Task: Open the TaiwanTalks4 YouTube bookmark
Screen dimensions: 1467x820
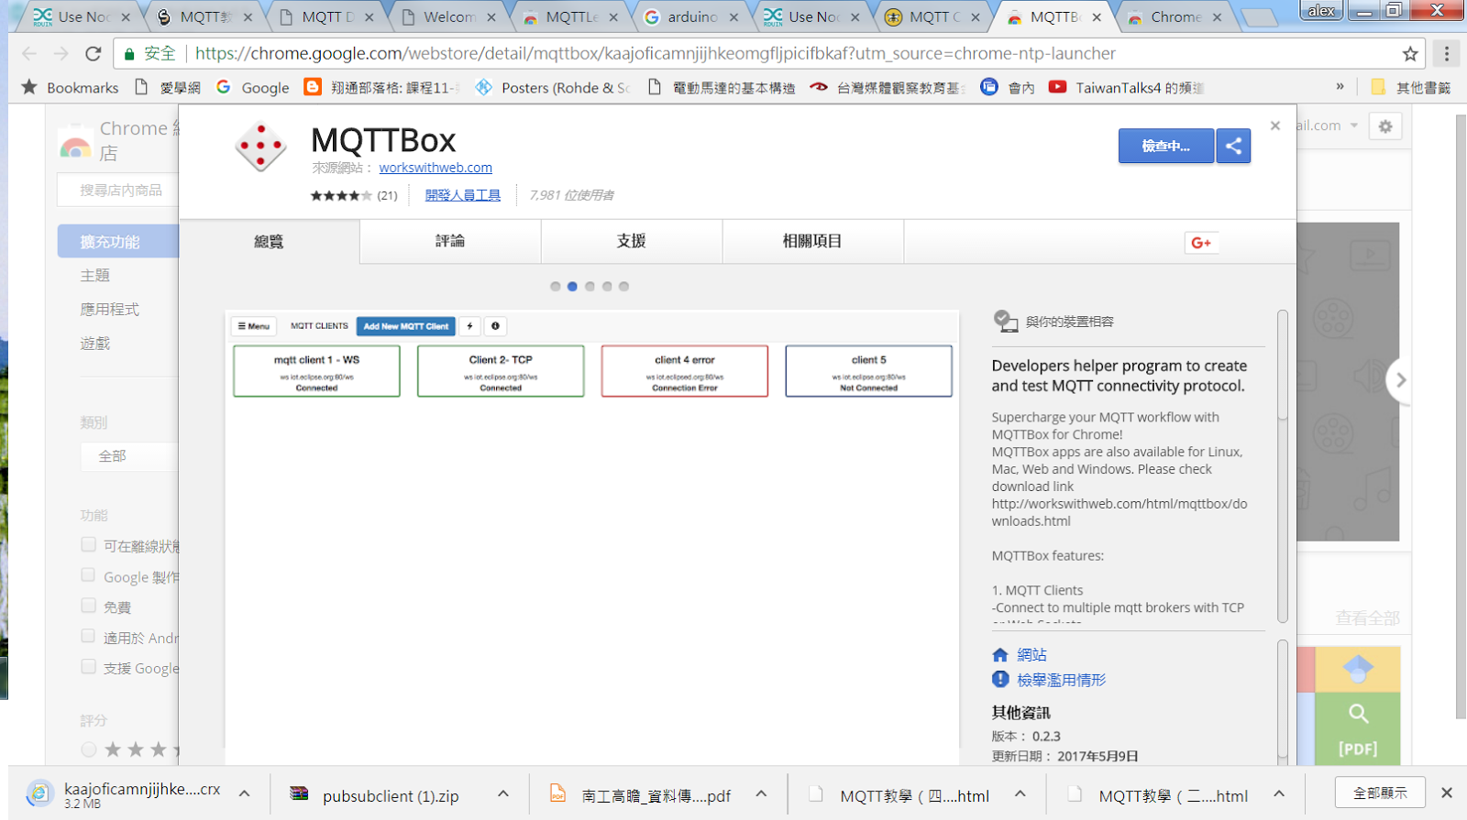Action: click(x=1126, y=88)
